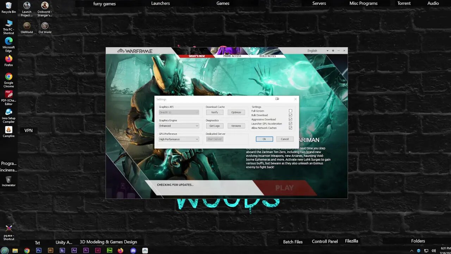
Task: Switch to the What's New tab
Action: pos(197,56)
